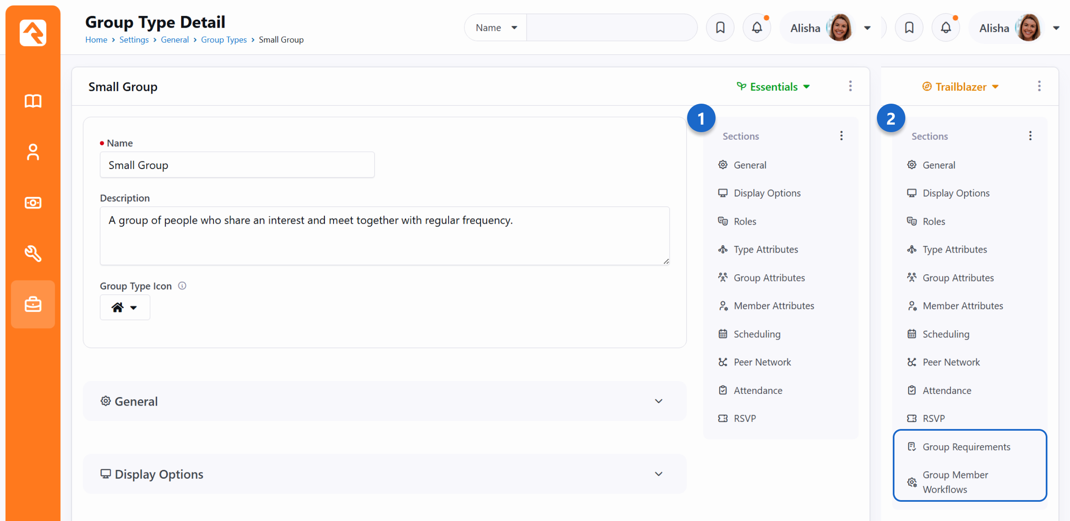Select the wrench tools sidebar icon
Screen dimensions: 1070x521
click(x=33, y=253)
